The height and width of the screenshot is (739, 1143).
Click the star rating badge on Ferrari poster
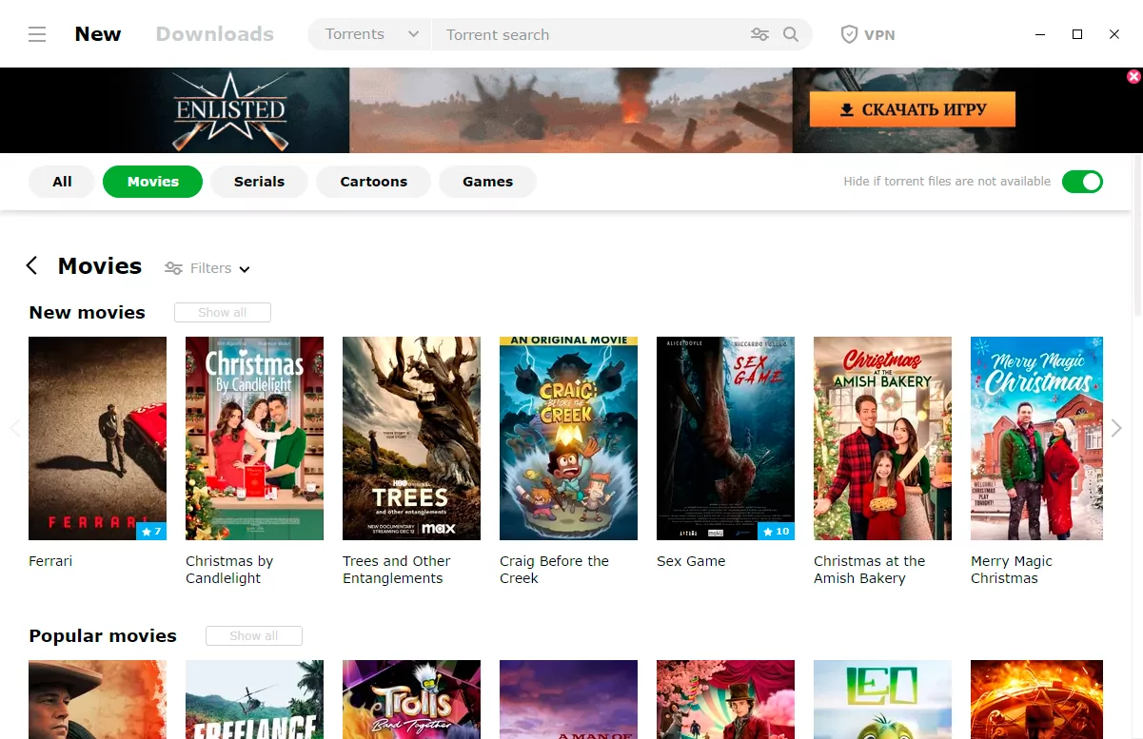coord(151,532)
